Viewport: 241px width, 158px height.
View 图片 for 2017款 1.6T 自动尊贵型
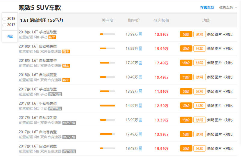[218, 134]
